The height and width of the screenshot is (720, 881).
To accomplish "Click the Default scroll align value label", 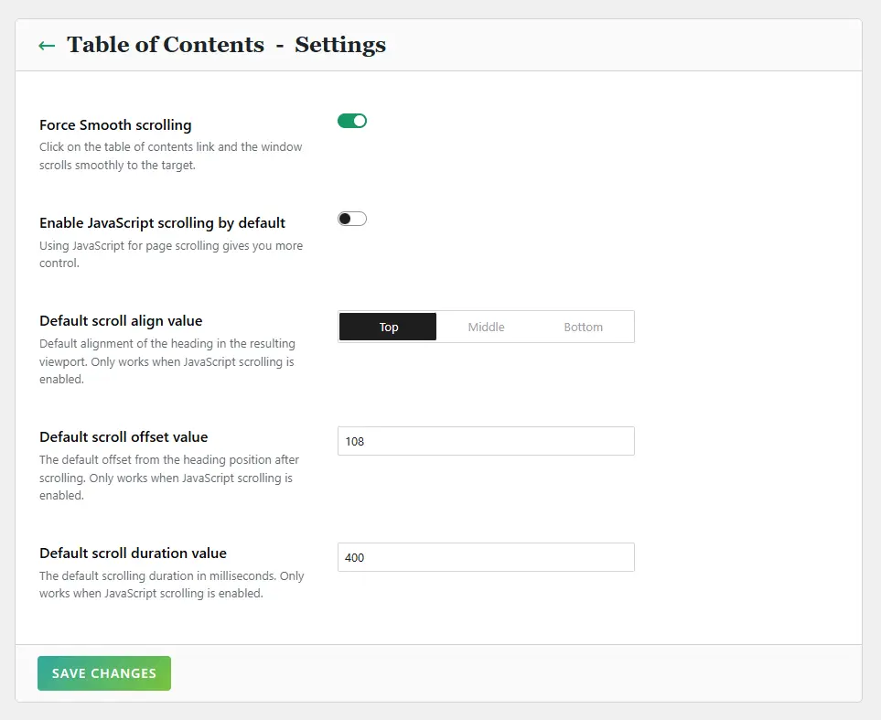I will (x=121, y=321).
